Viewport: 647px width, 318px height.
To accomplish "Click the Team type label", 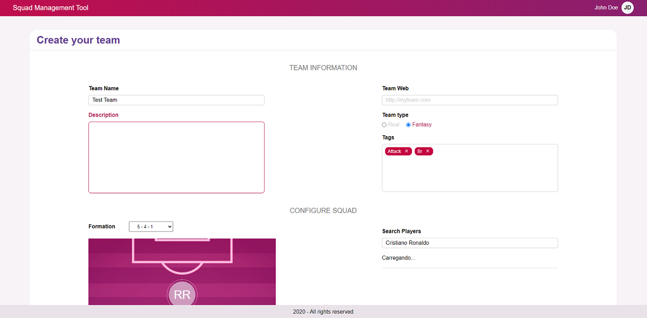I will (x=395, y=115).
